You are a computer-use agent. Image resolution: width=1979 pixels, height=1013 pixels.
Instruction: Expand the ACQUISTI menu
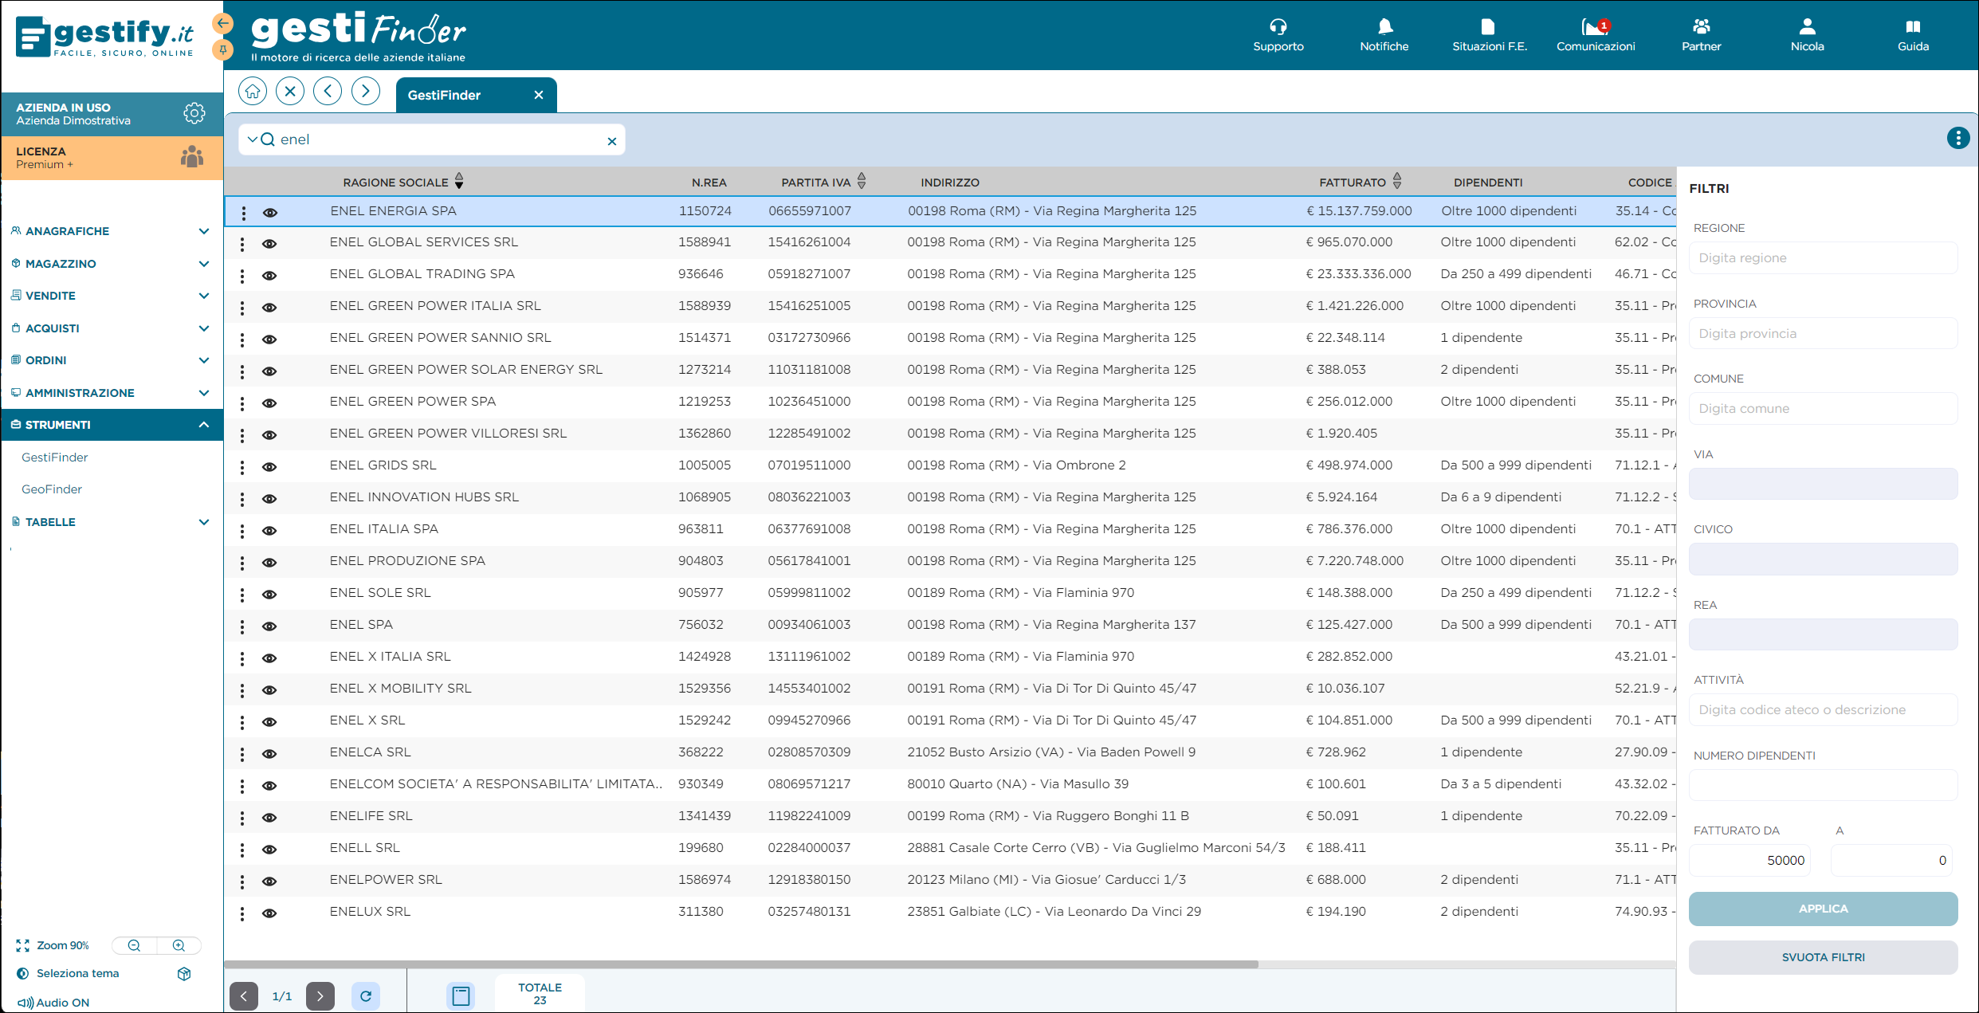[112, 328]
